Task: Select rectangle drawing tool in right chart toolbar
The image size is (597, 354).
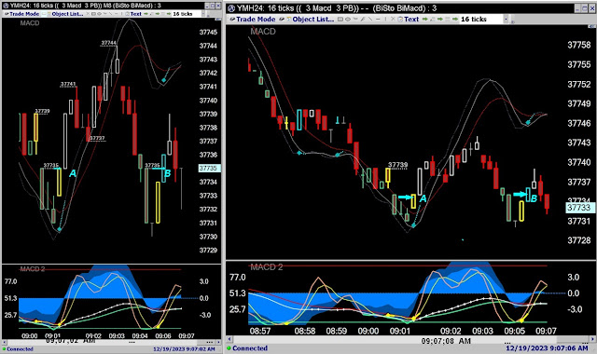Action: (x=340, y=19)
